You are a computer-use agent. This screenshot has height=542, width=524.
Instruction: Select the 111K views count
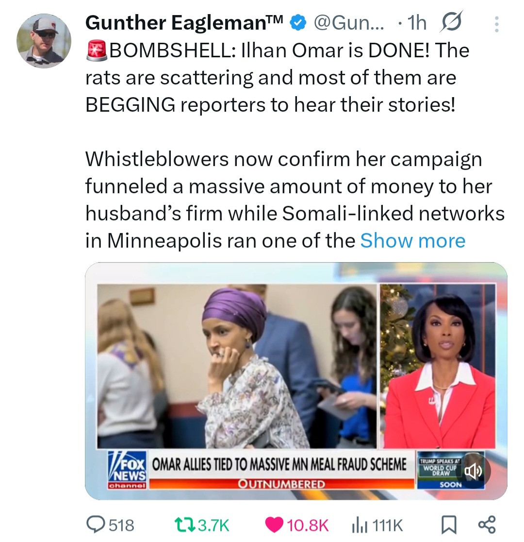click(388, 525)
